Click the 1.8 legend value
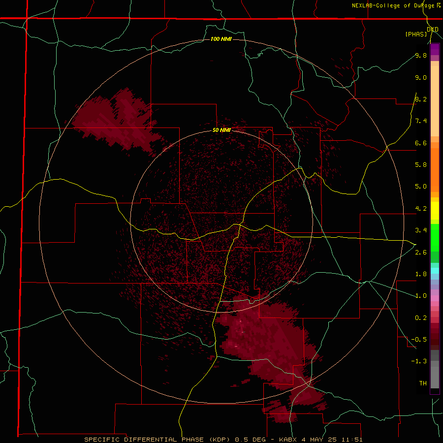 click(x=421, y=274)
